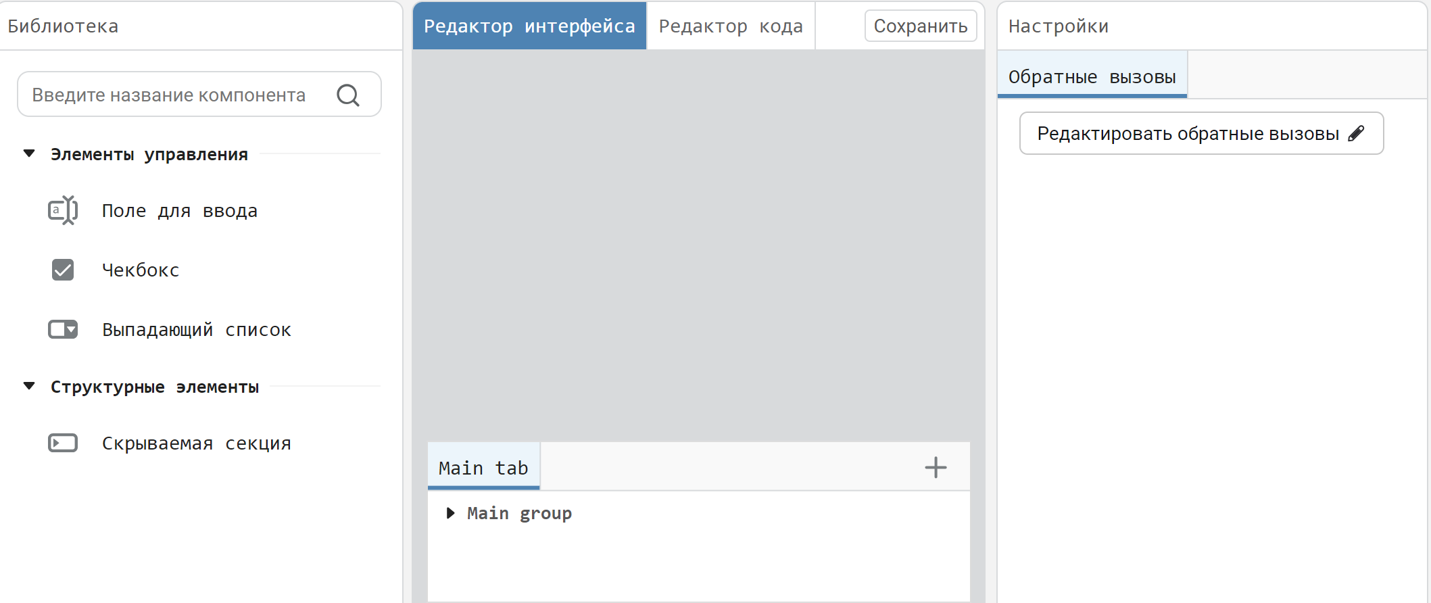Screen dimensions: 1431x603
Task: Select the checkbox component icon
Action: tap(63, 270)
